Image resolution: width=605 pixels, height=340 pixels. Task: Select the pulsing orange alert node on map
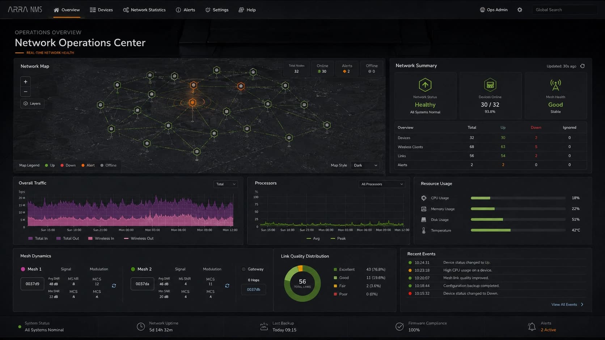click(192, 103)
